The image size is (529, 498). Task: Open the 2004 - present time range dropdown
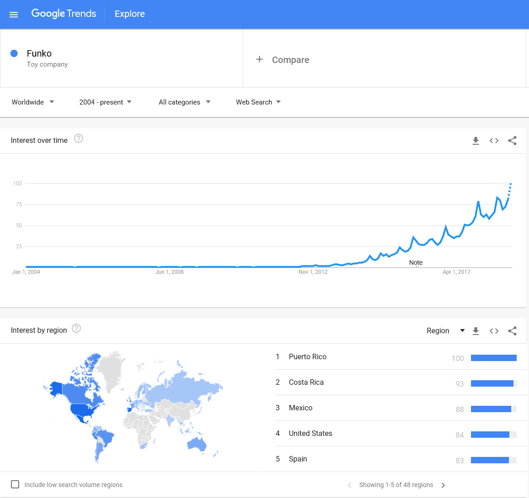[105, 102]
